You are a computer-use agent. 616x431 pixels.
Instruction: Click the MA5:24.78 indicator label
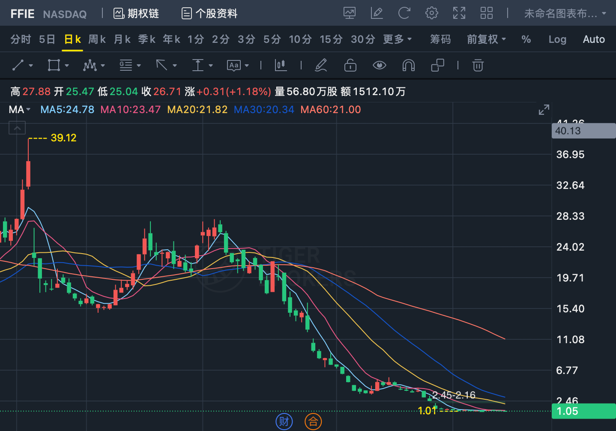pos(67,110)
